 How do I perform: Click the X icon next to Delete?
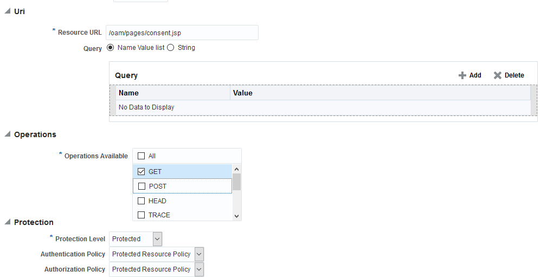(498, 75)
